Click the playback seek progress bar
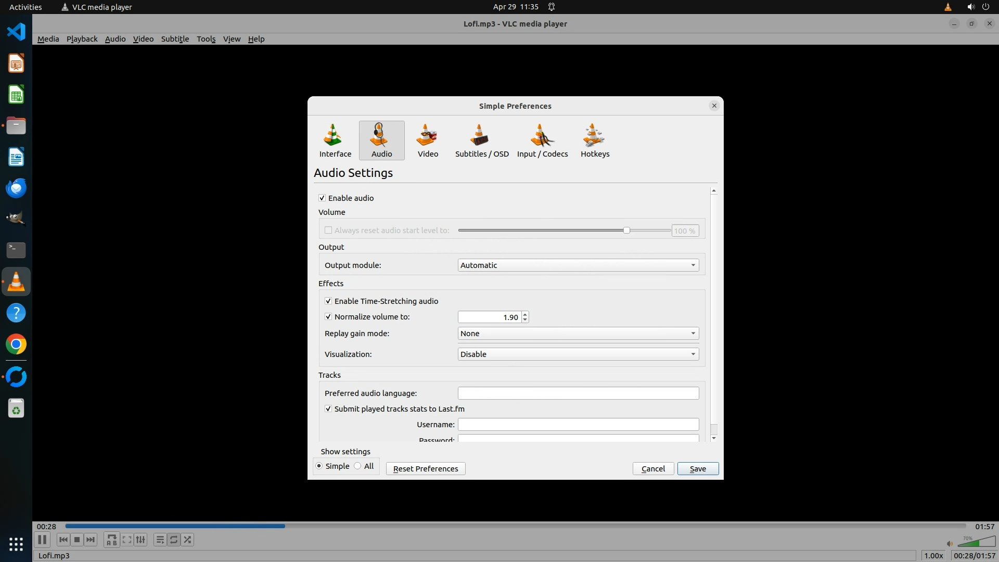The image size is (999, 562). pos(515,526)
